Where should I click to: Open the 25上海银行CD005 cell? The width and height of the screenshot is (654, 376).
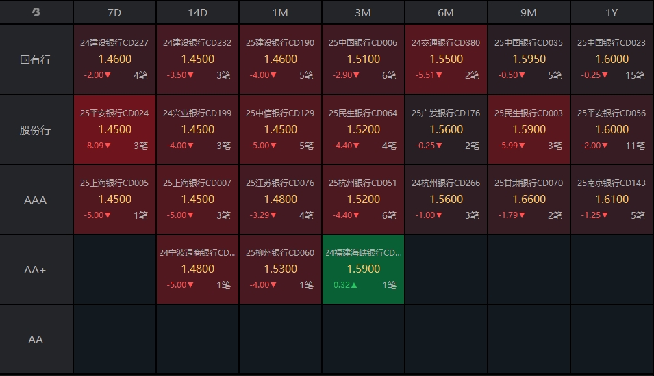[114, 200]
